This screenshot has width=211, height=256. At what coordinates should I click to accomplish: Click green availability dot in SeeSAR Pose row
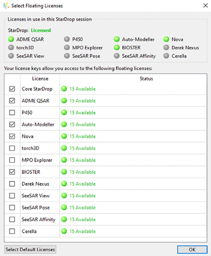click(64, 208)
